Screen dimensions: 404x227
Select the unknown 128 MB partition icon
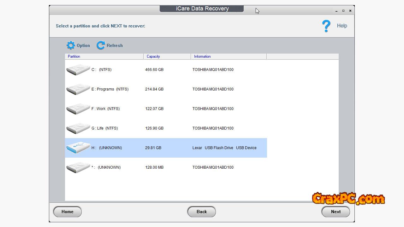pyautogui.click(x=78, y=167)
